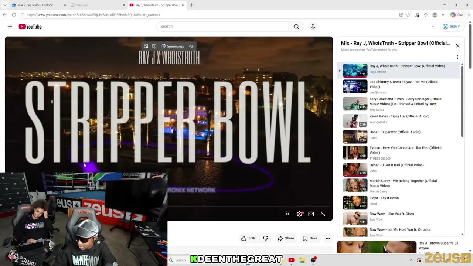Open the YouTube guide hamburger menu
Image resolution: width=473 pixels, height=266 pixels.
(10, 27)
